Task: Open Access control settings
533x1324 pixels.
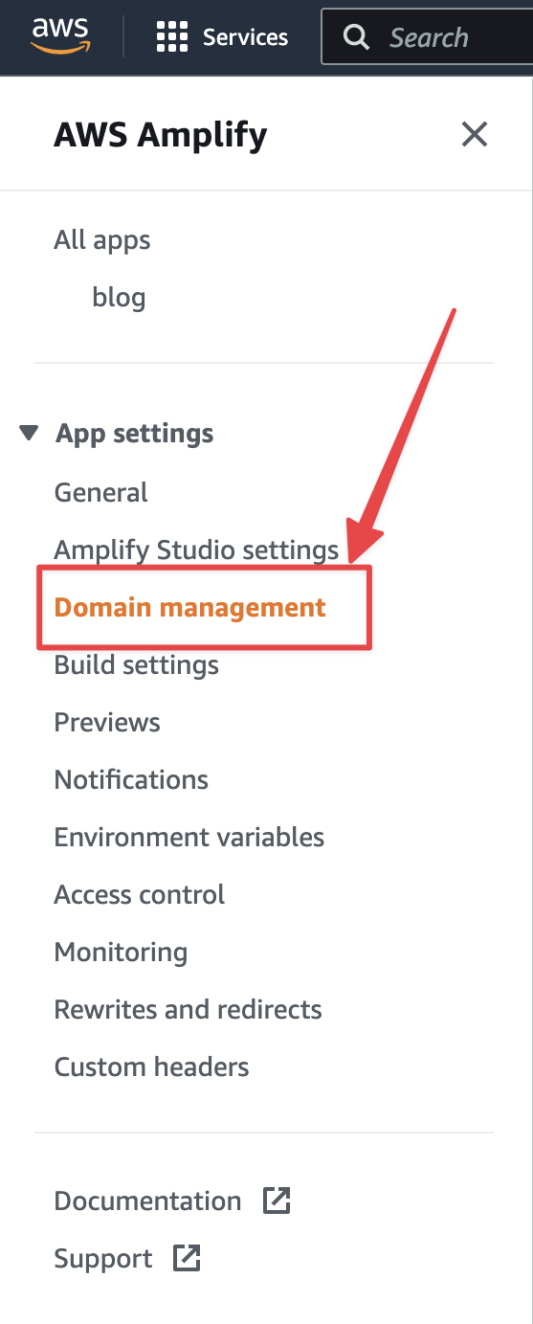Action: click(140, 895)
